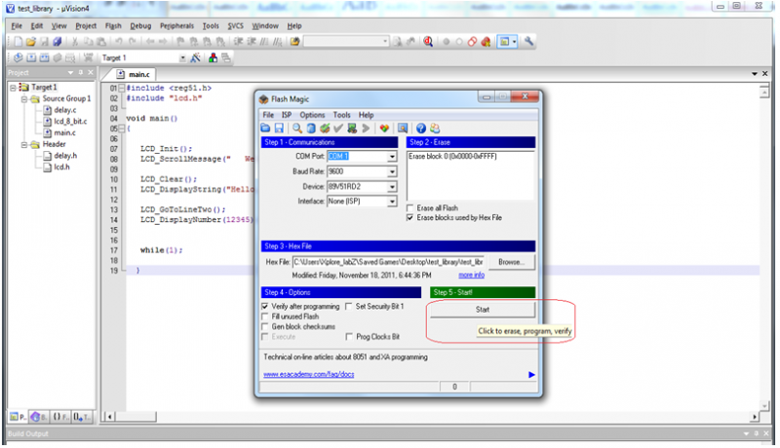Click the display window icon in Flash Magic toolbar
This screenshot has height=448, width=780.
[403, 129]
